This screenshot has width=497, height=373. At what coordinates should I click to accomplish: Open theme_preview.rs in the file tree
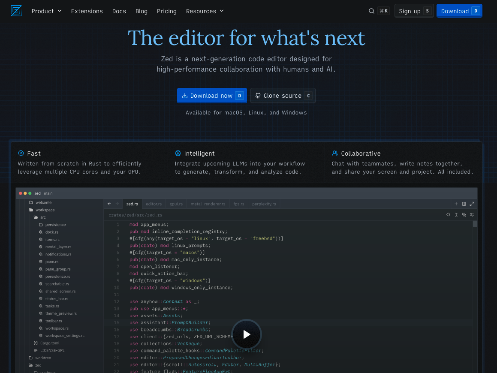(x=61, y=313)
